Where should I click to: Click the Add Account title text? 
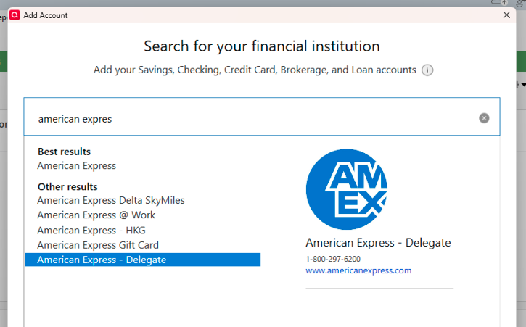point(45,15)
